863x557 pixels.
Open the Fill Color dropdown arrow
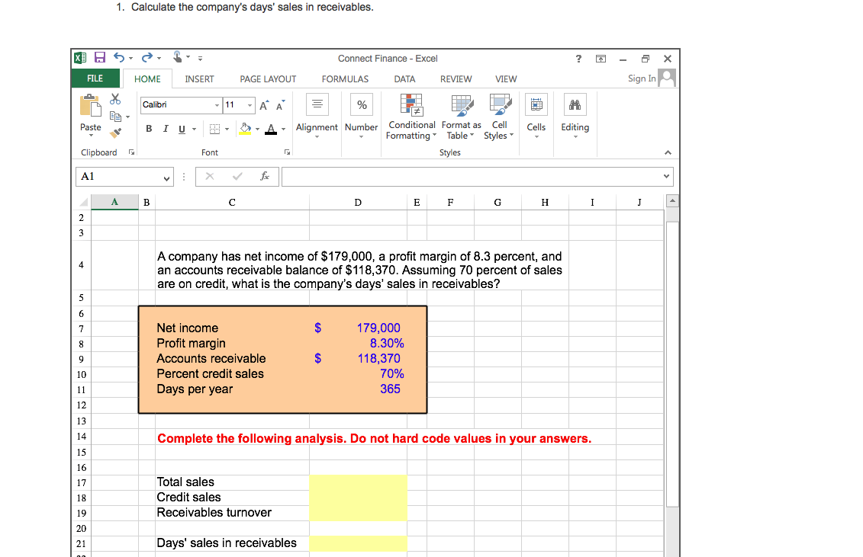pyautogui.click(x=257, y=129)
